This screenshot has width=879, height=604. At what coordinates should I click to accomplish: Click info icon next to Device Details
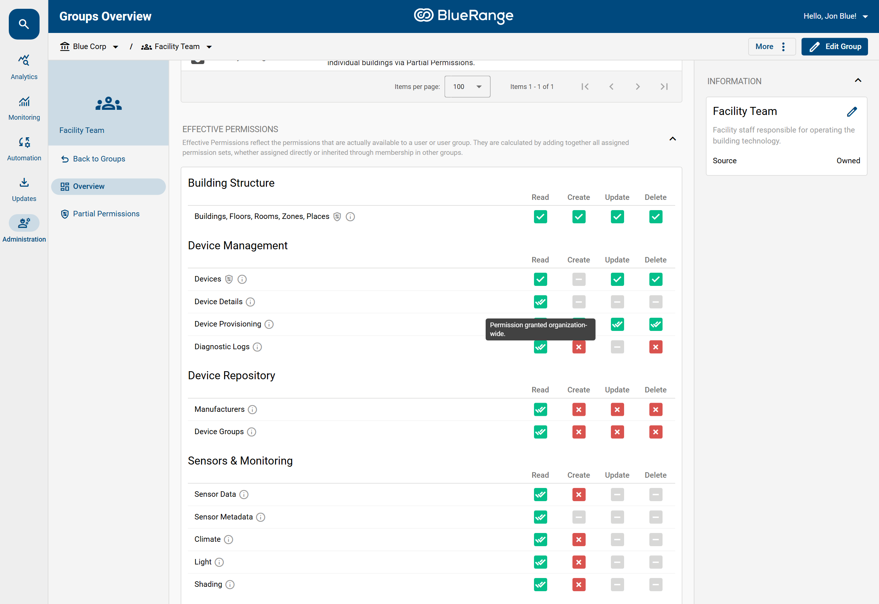click(250, 302)
